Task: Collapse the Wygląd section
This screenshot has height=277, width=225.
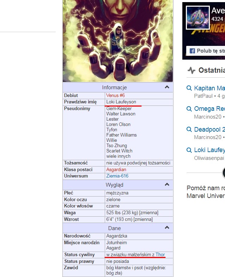Action: point(167,185)
